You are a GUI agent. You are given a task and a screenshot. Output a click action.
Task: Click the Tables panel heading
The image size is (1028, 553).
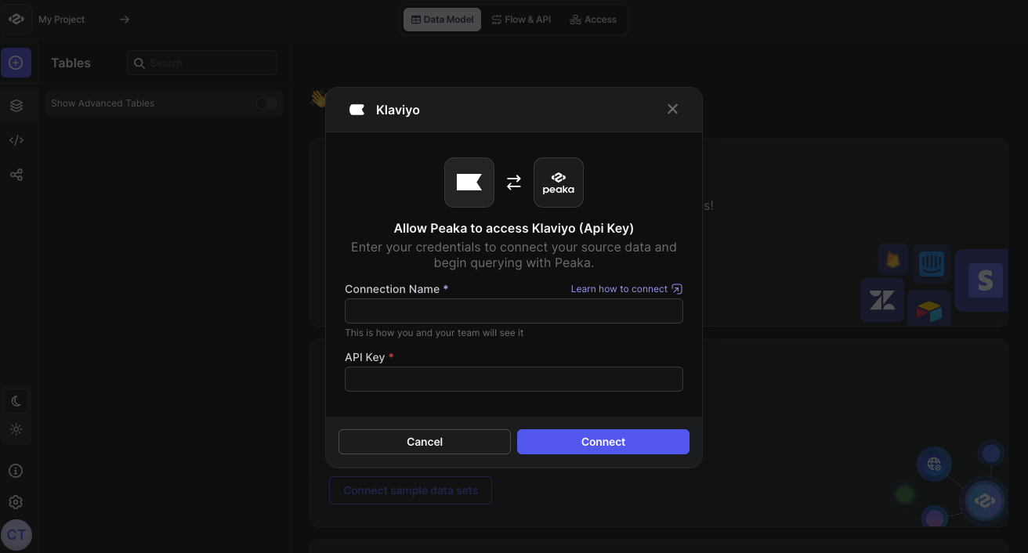pyautogui.click(x=71, y=63)
